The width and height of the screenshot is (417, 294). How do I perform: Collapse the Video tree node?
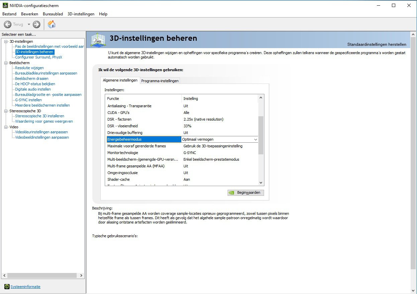click(6, 127)
